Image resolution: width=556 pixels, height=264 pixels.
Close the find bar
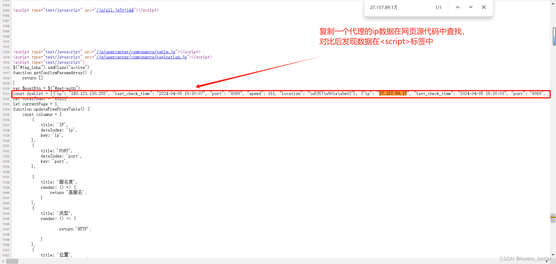484,7
